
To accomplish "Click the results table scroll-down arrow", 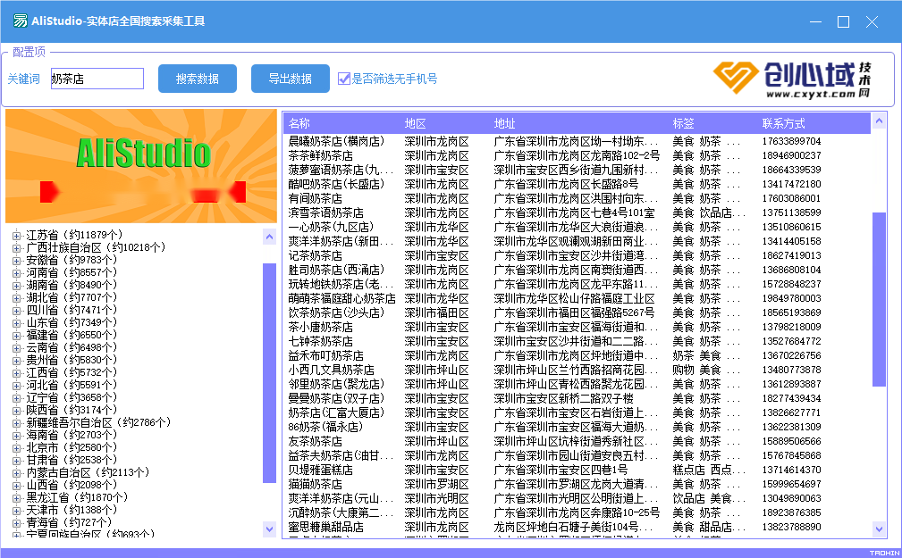I will point(879,529).
